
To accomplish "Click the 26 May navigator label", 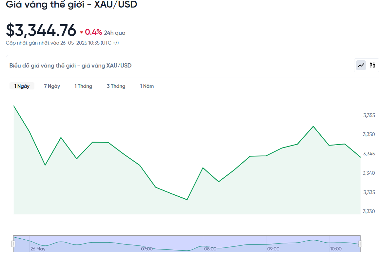I will coord(38,249).
